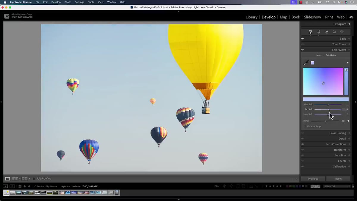Toggle Tone Curve panel eye icon
The image size is (357, 201).
pos(303,44)
